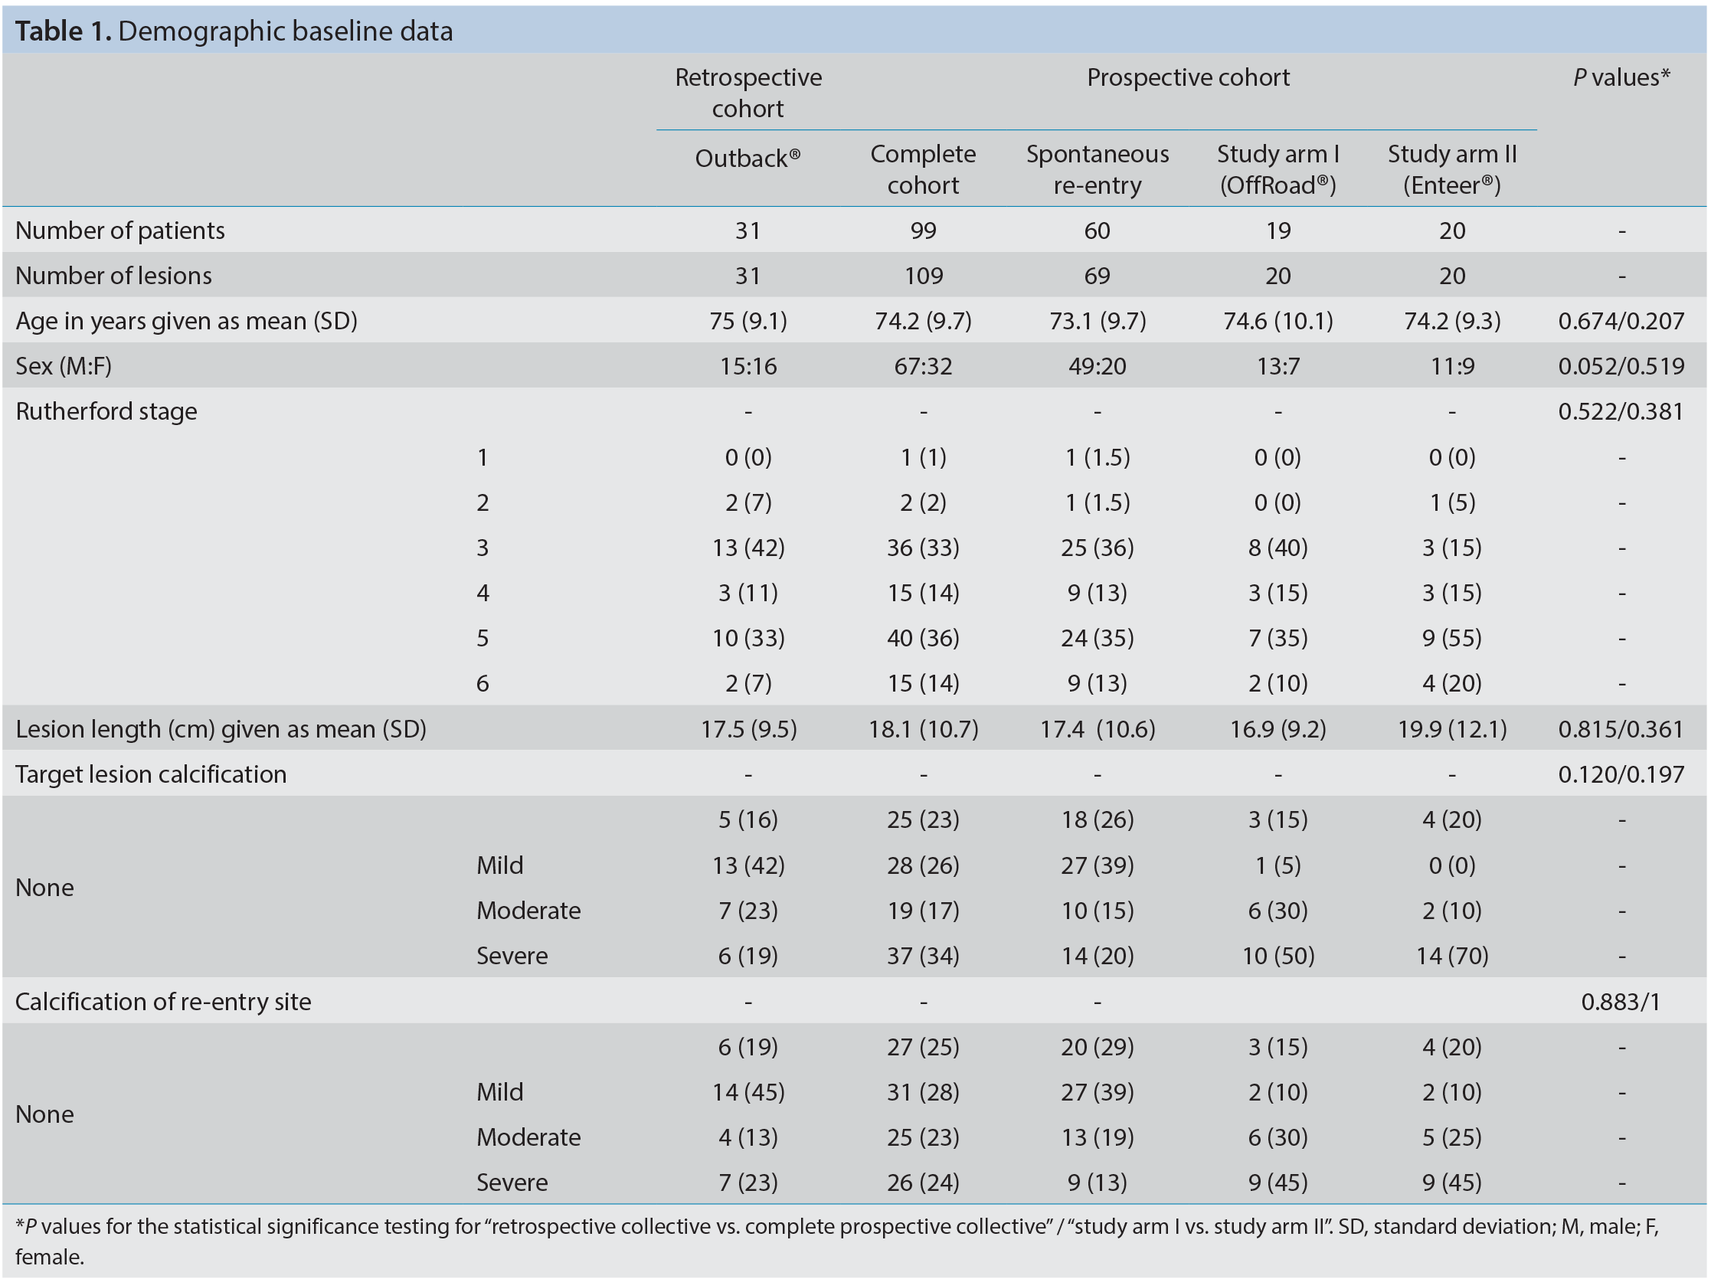Click the study arm I severe value '10 (50)'
This screenshot has width=1711, height=1279.
click(x=1278, y=956)
